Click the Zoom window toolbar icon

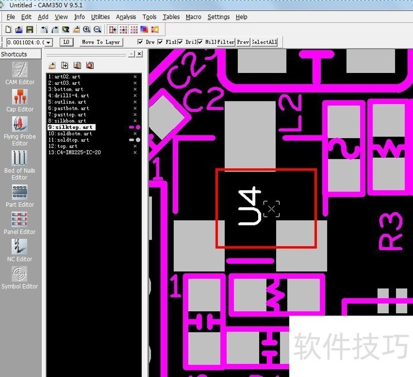[x=66, y=29]
